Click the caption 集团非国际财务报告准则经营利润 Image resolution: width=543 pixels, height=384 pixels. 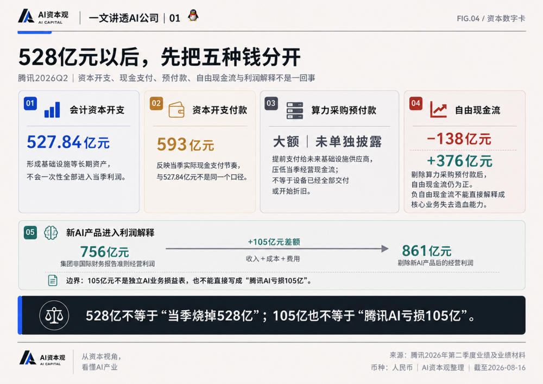coord(108,264)
